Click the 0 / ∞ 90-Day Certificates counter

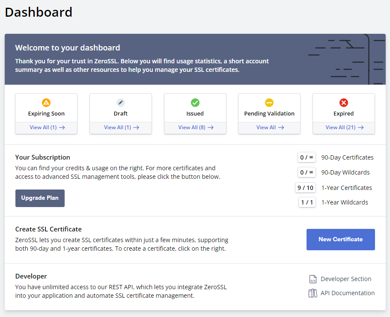tap(307, 157)
